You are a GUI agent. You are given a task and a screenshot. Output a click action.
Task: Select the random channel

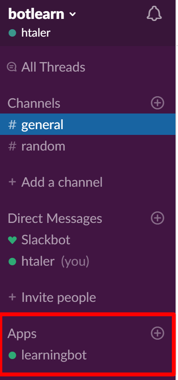pyautogui.click(x=88, y=146)
